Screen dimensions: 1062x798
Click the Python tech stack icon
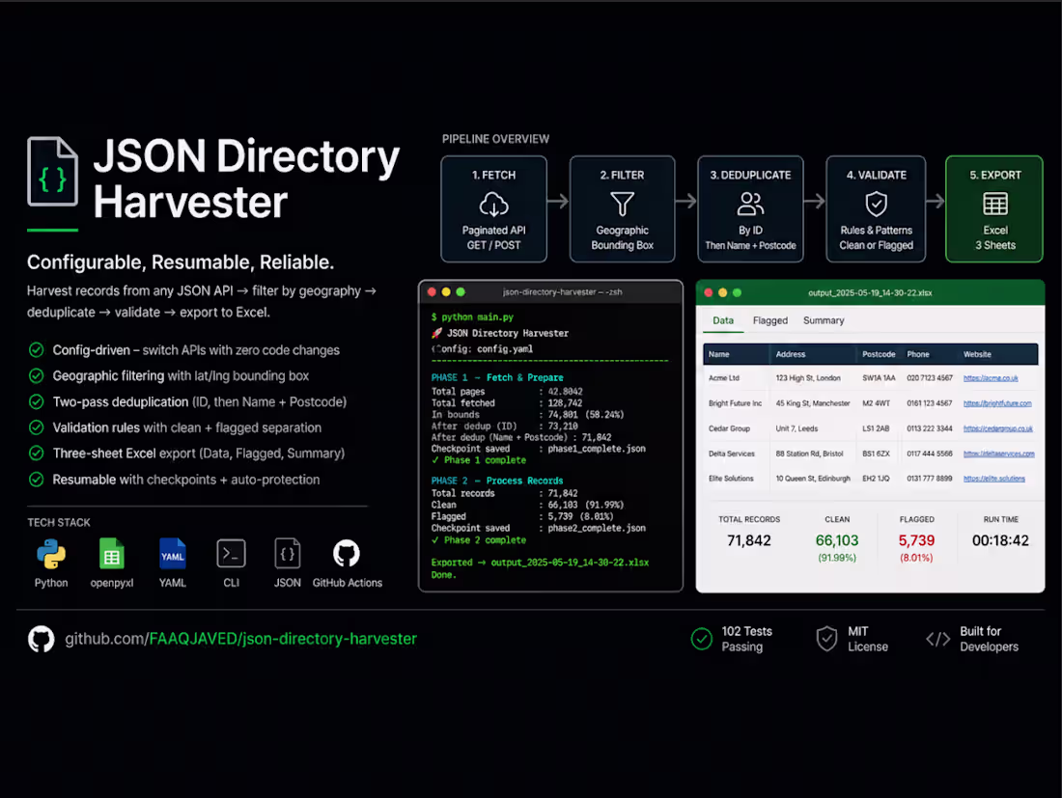click(x=51, y=554)
